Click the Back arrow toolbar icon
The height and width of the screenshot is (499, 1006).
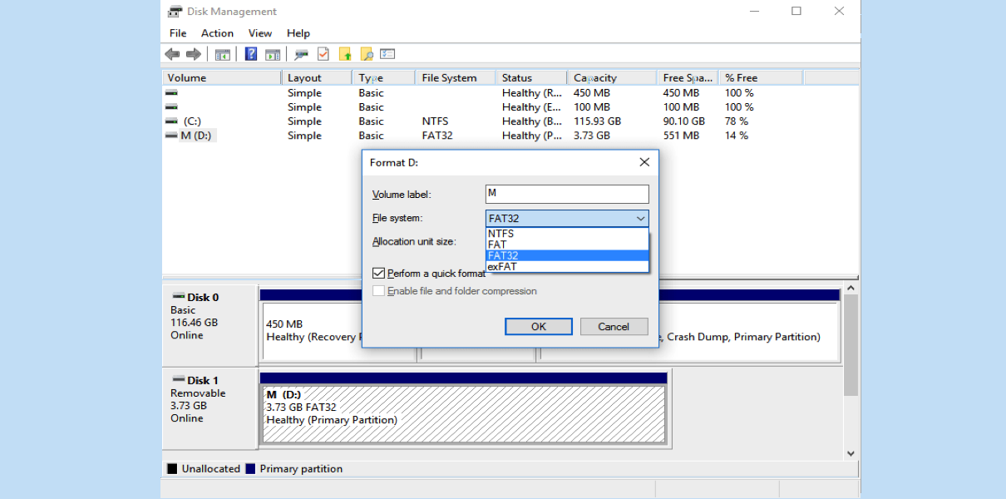[172, 54]
